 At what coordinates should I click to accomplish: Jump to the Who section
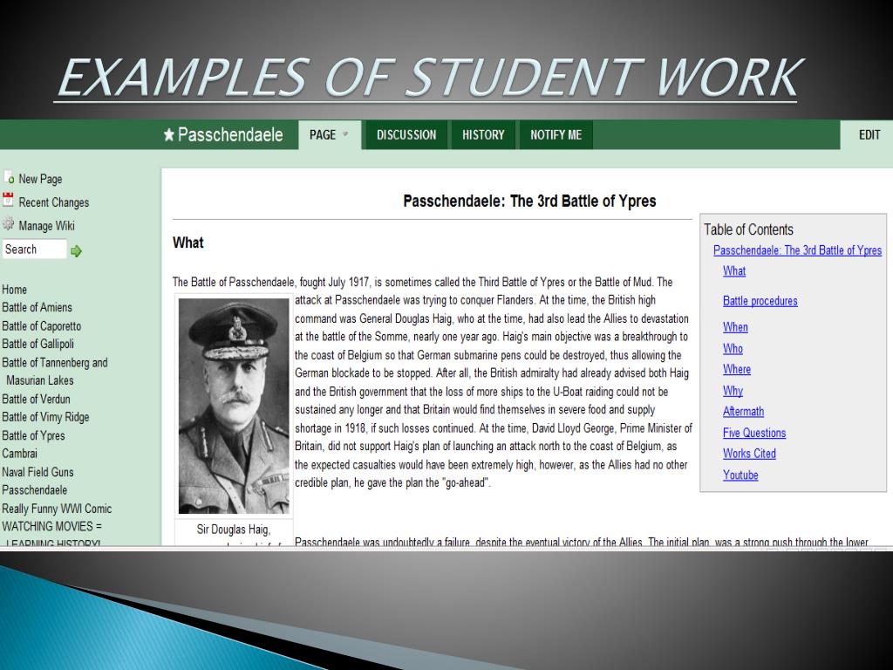point(733,348)
